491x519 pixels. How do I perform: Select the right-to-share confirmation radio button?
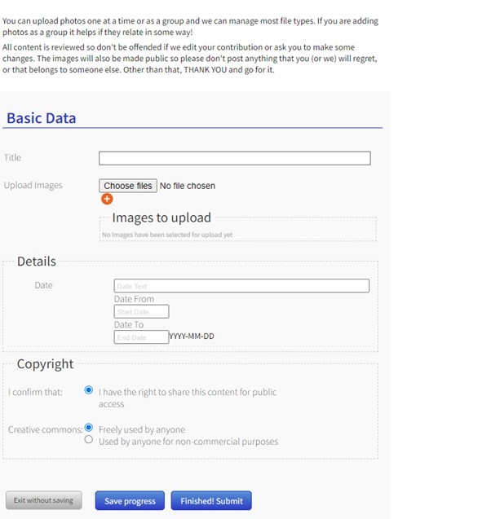click(89, 390)
